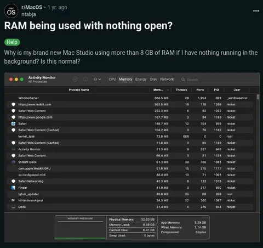Click the post title RAM being used
The image size is (263, 248).
88,26
